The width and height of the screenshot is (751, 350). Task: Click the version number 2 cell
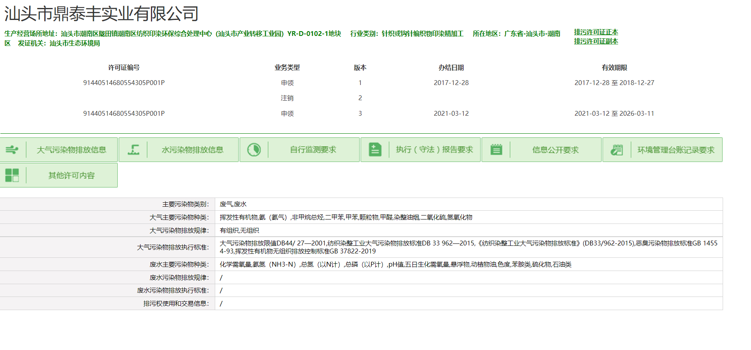360,98
